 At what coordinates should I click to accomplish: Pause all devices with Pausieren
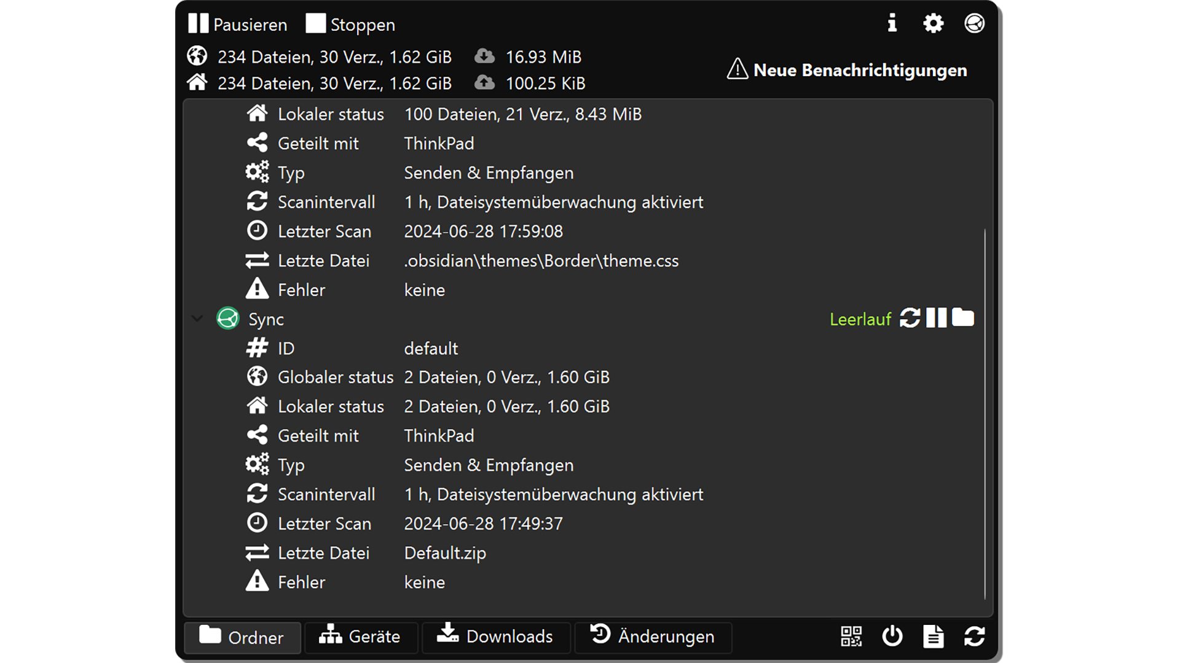(x=237, y=24)
